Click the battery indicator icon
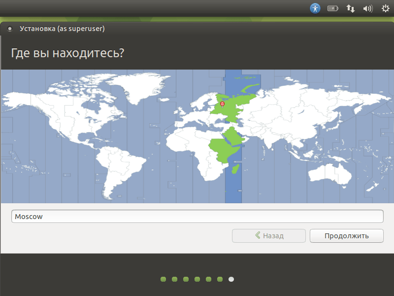394x296 pixels. [x=333, y=8]
